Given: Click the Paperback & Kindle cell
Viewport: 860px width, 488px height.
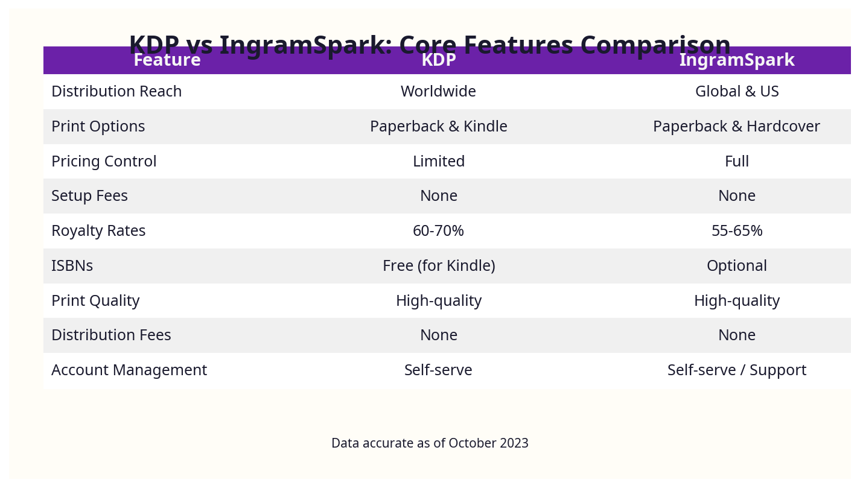Looking at the screenshot, I should click(x=439, y=126).
